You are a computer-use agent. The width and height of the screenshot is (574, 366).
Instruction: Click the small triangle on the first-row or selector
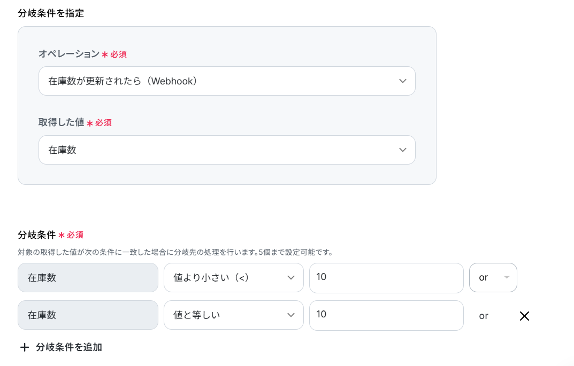click(x=507, y=278)
